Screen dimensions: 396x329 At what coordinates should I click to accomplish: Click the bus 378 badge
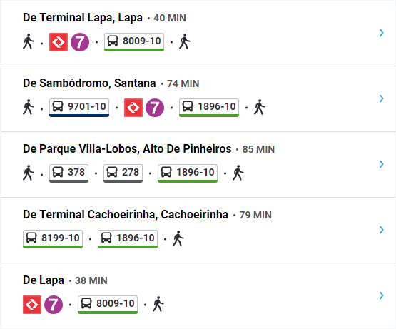coord(68,173)
